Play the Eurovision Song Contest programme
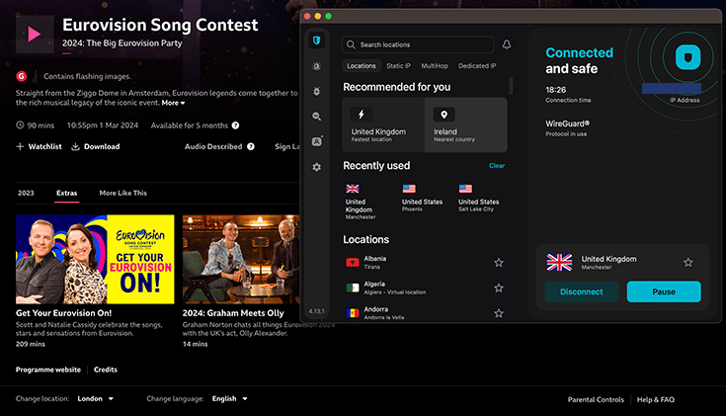Screen dimensions: 726x416 tap(35, 35)
